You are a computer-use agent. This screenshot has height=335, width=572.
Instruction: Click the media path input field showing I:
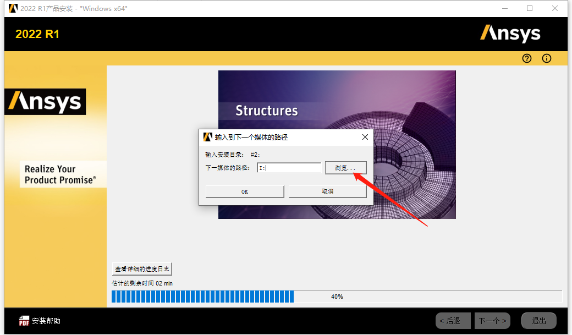click(289, 167)
